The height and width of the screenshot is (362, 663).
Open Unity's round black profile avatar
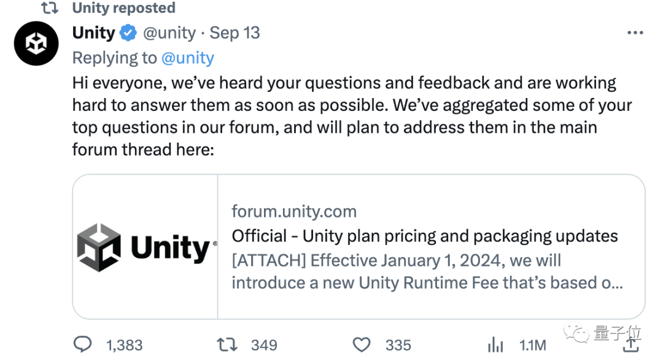36,43
